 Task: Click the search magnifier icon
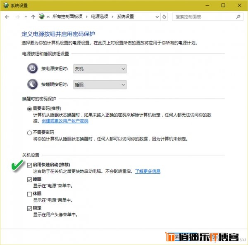pos(238,17)
